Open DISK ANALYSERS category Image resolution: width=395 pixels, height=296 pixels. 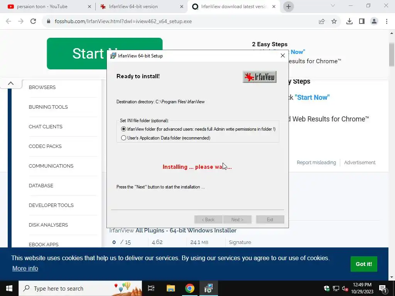(x=48, y=225)
